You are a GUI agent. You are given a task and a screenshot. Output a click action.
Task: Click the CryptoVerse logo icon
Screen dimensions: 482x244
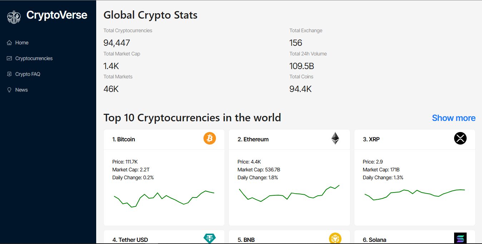click(x=14, y=16)
